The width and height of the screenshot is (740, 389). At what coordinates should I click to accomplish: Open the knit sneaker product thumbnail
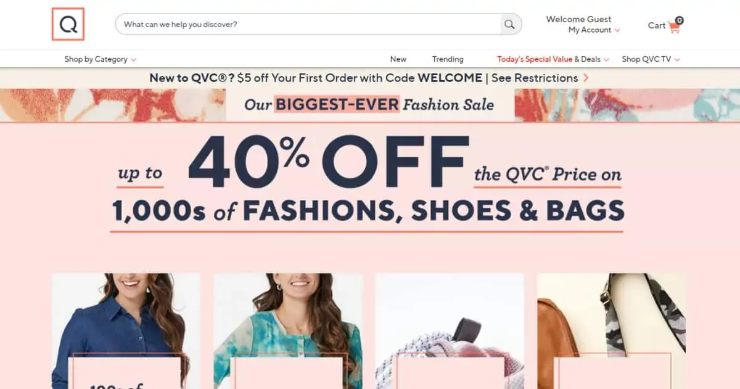pyautogui.click(x=450, y=331)
